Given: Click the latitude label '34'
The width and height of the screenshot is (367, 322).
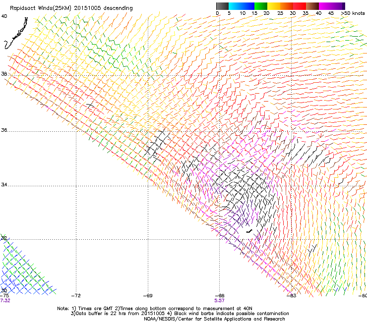Looking at the screenshot, I should pos(4,185).
